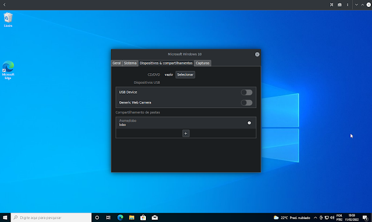Launch Edge from the taskbar

(120, 217)
